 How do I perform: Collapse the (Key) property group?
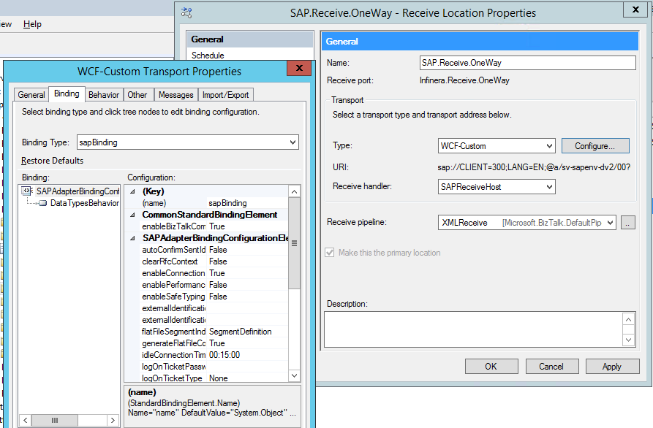132,191
